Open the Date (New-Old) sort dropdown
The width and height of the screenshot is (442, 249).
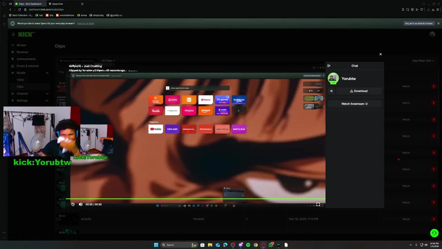[x=423, y=61]
